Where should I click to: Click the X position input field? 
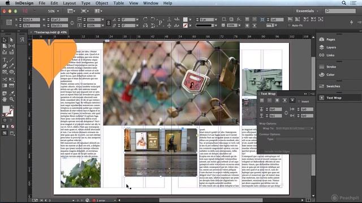(x=31, y=20)
